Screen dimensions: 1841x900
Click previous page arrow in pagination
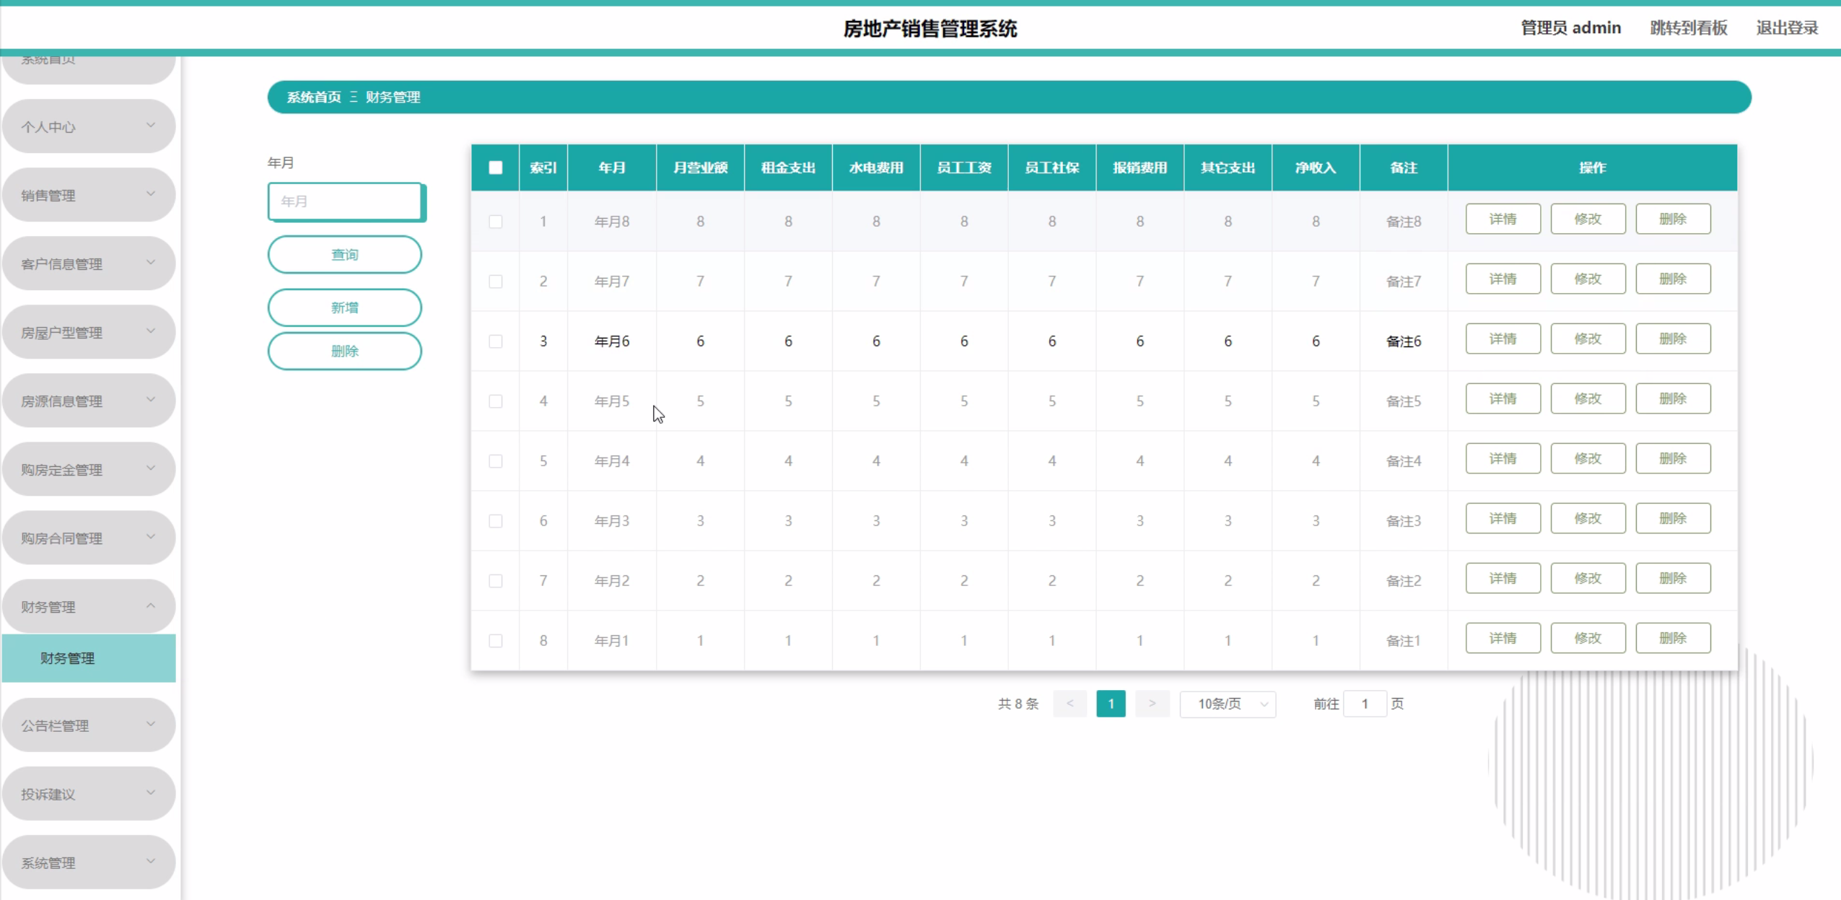click(1070, 704)
